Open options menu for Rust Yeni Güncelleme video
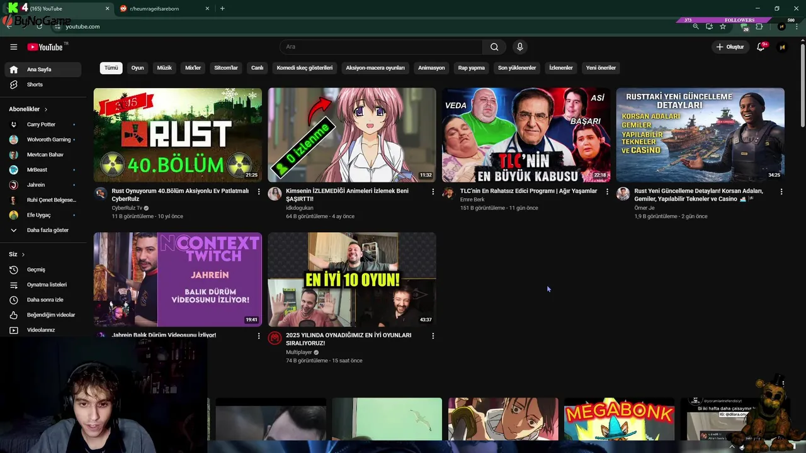 [x=781, y=191]
